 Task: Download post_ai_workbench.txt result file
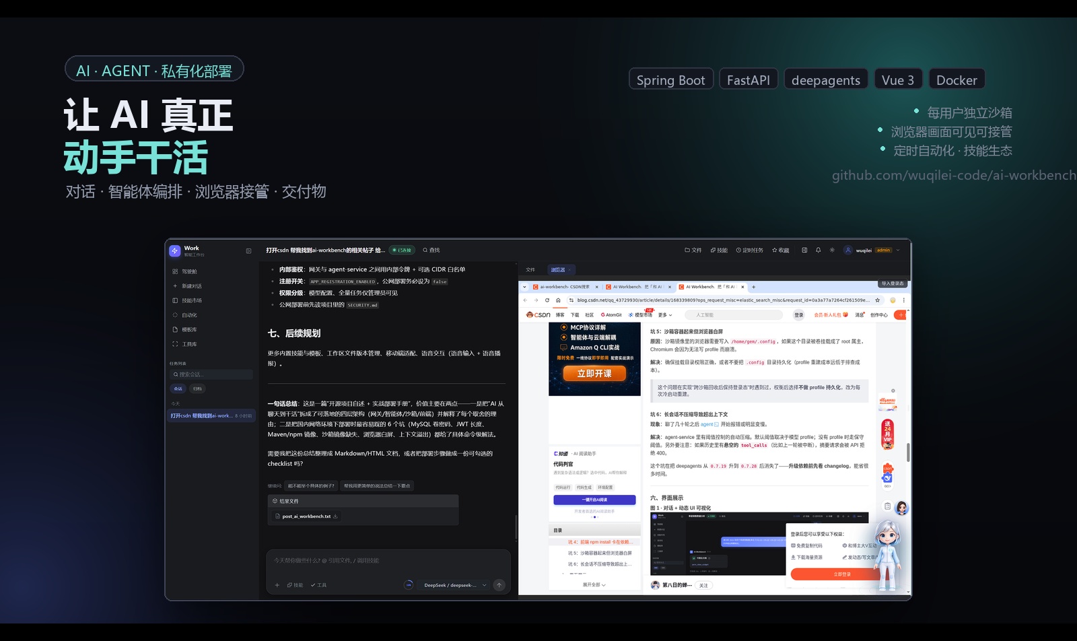point(335,516)
